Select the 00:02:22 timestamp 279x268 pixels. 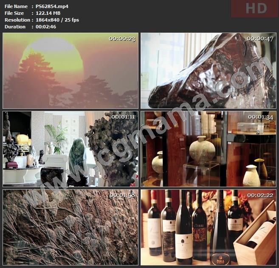click(x=260, y=195)
